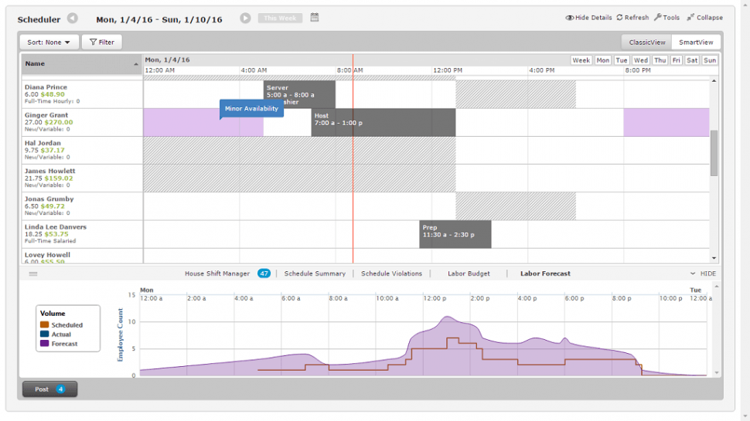Open the Schedule Violations tab
Image resolution: width=750 pixels, height=421 pixels.
[391, 273]
